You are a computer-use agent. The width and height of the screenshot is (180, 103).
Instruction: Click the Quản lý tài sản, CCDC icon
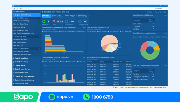coord(13,83)
